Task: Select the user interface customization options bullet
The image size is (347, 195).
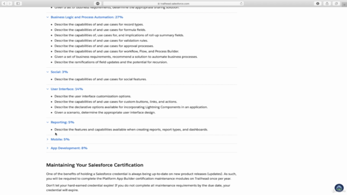Action: (93, 96)
